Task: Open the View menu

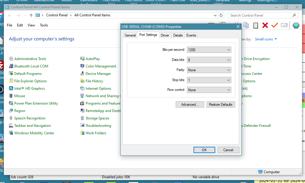Action: (31, 25)
